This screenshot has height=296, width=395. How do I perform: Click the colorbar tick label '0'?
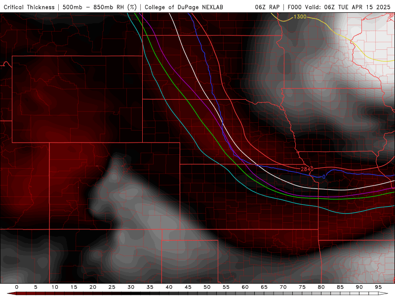tap(17, 287)
